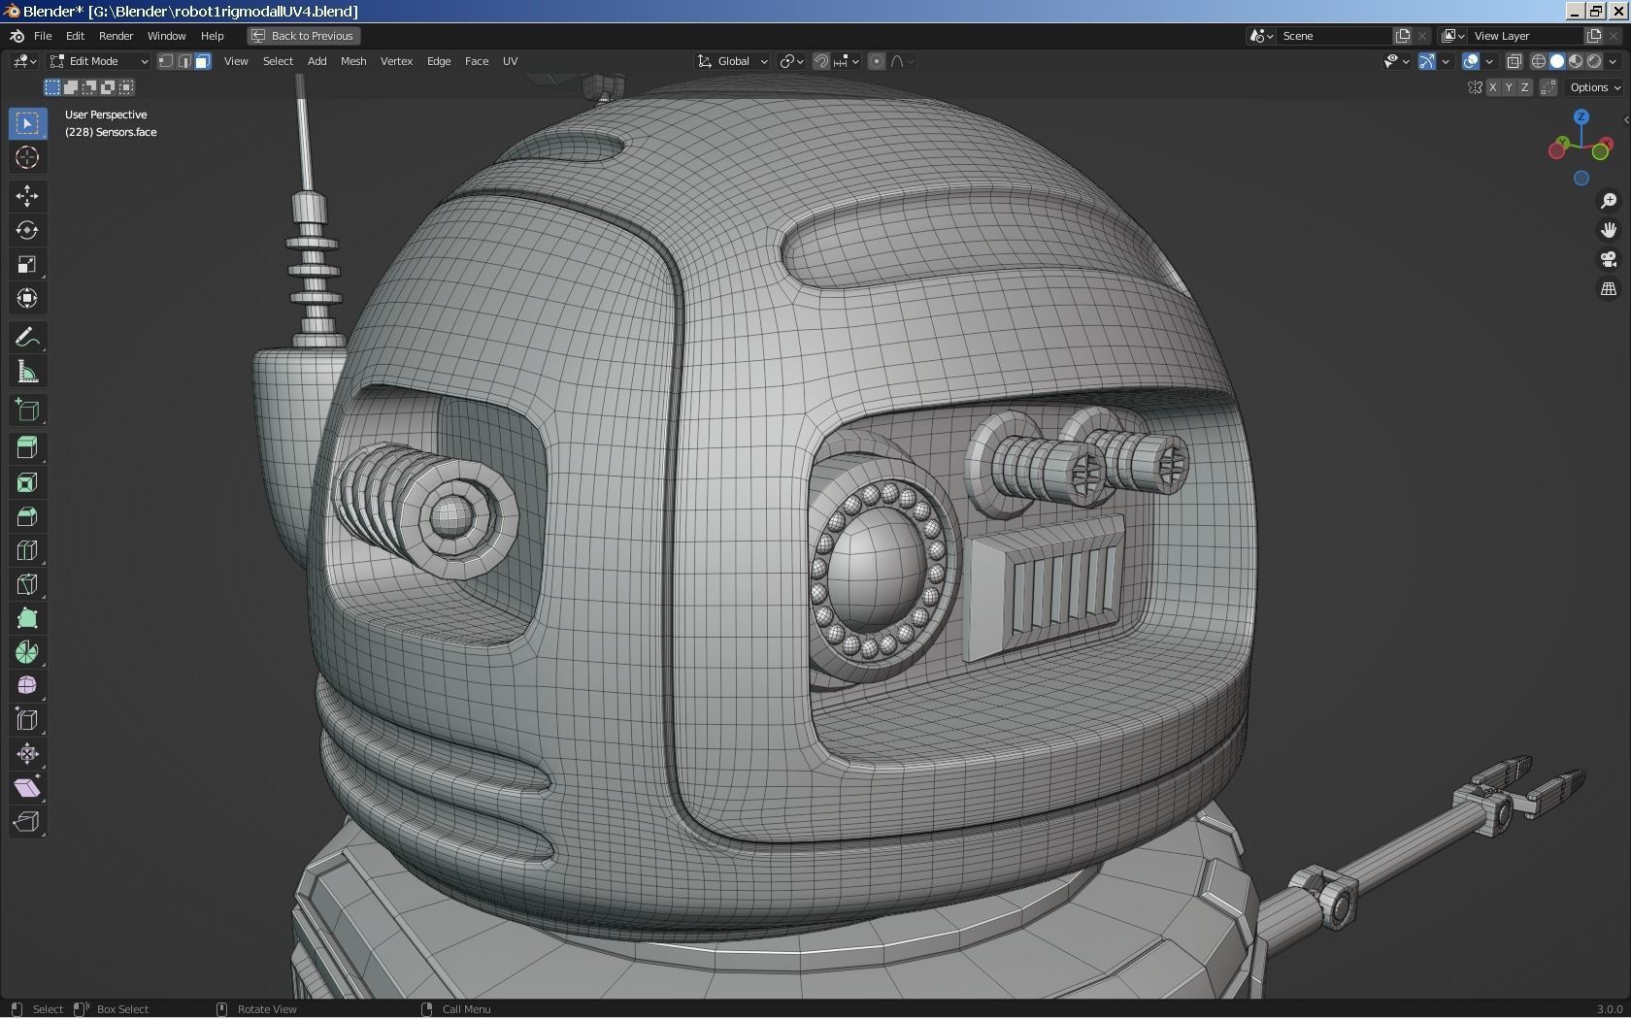Enable edge select mode
Image resolution: width=1631 pixels, height=1019 pixels.
click(184, 61)
